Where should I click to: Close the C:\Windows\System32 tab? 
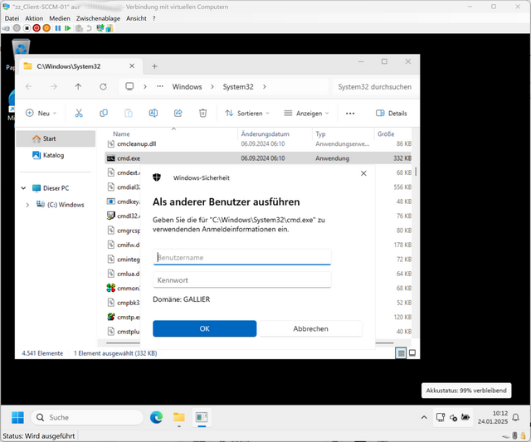[132, 66]
